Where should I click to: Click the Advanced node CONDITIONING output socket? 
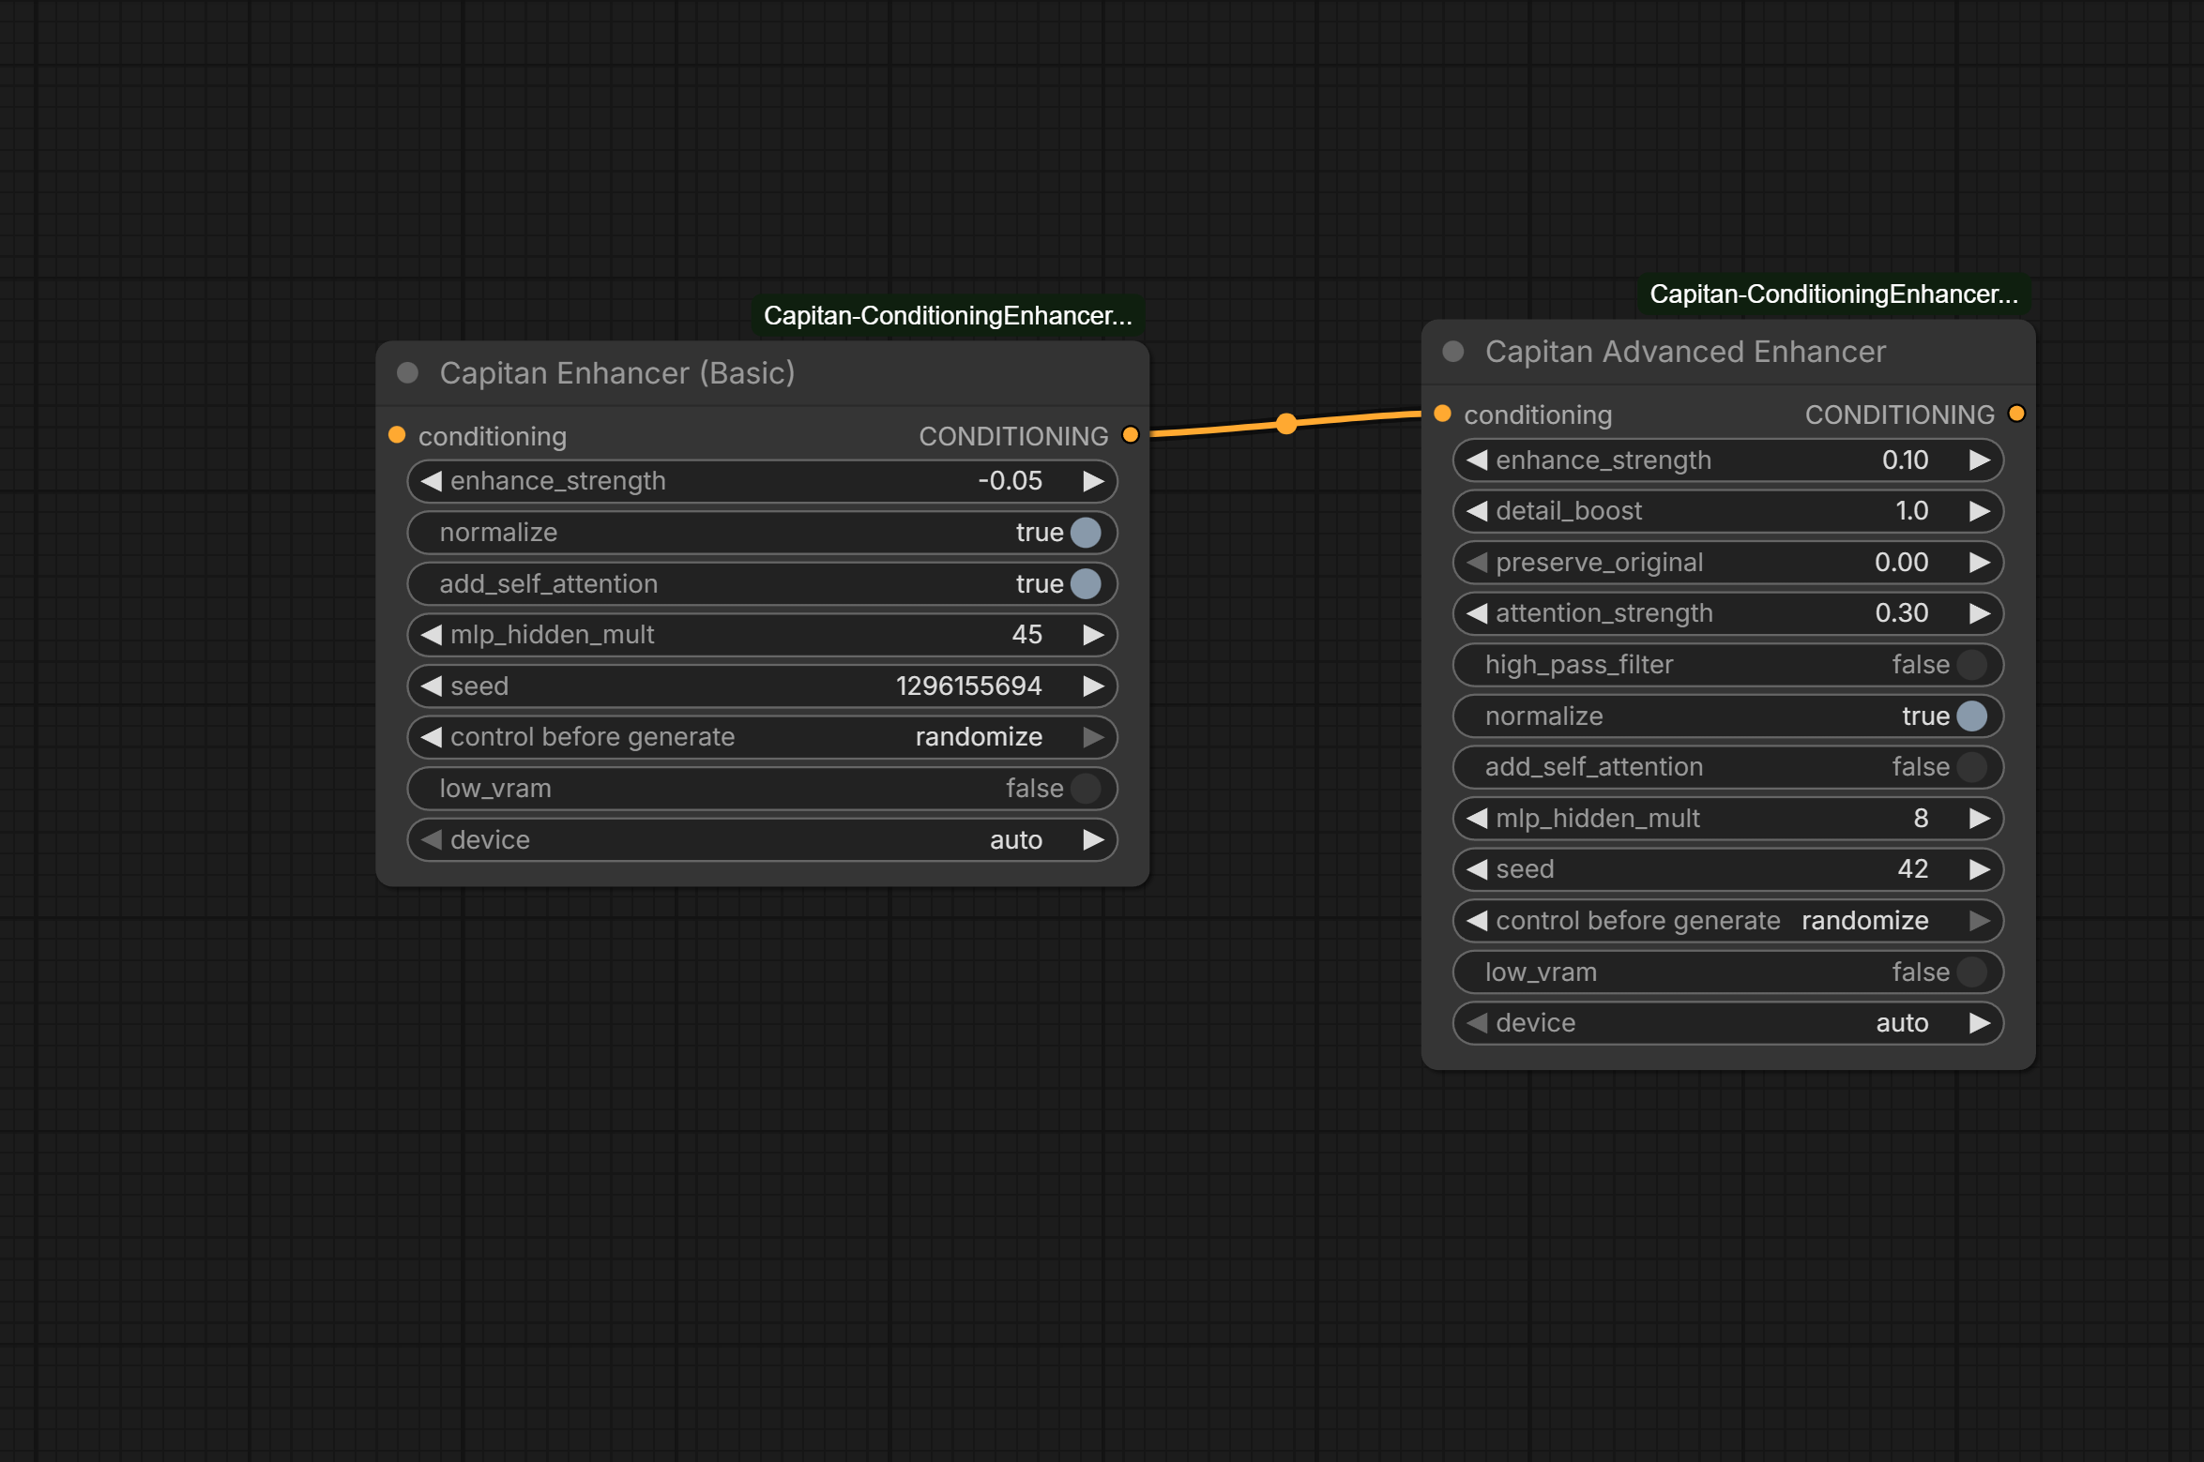coord(2016,414)
